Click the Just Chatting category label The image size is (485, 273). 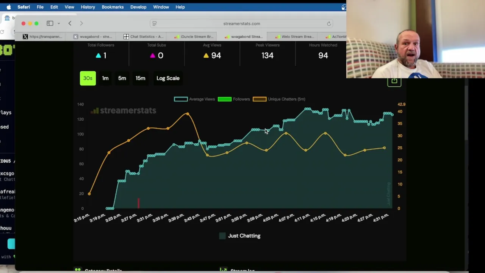pos(244,236)
